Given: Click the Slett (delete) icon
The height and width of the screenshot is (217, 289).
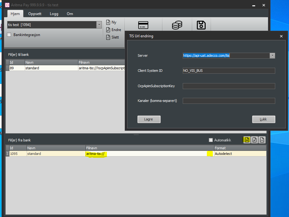Looking at the screenshot, I should (108, 37).
